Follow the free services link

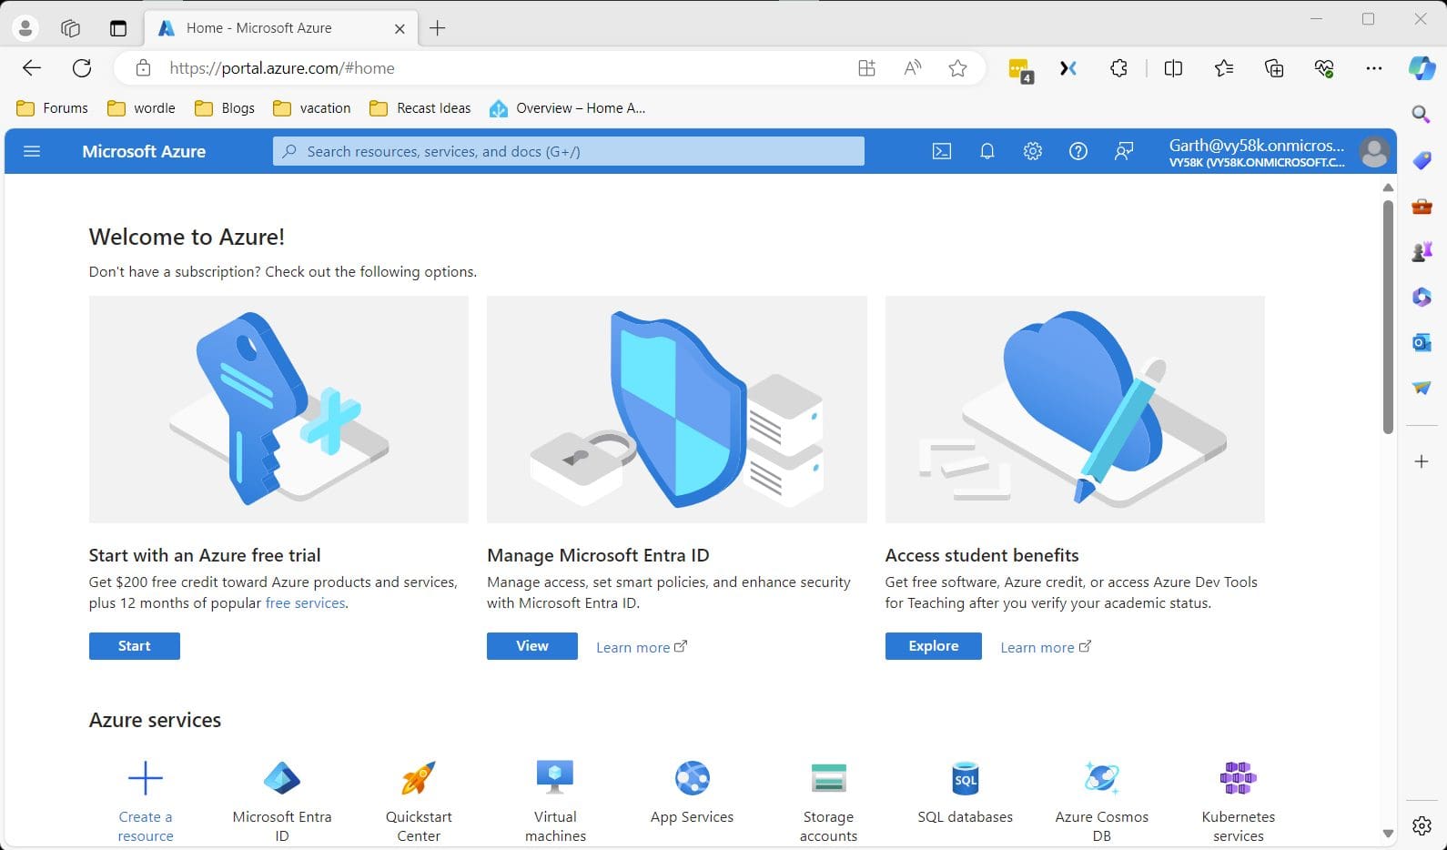[305, 603]
